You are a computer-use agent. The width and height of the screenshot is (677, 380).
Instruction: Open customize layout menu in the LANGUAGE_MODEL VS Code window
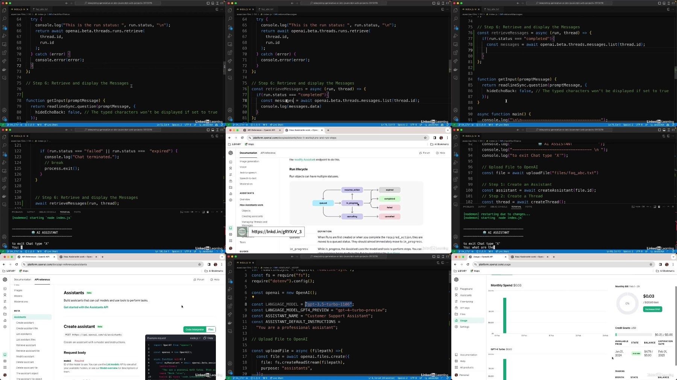click(x=448, y=257)
